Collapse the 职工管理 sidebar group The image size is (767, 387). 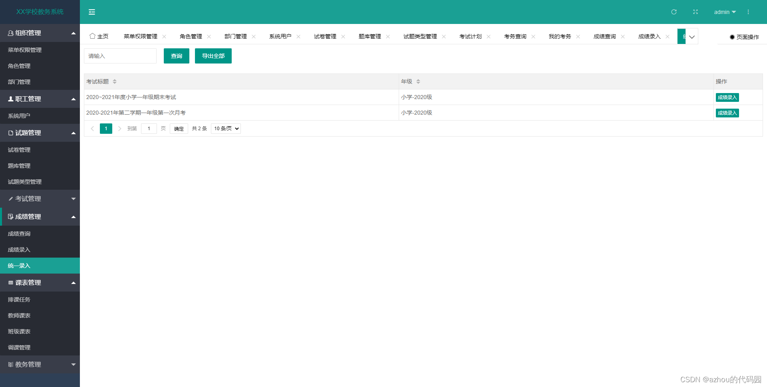point(40,99)
